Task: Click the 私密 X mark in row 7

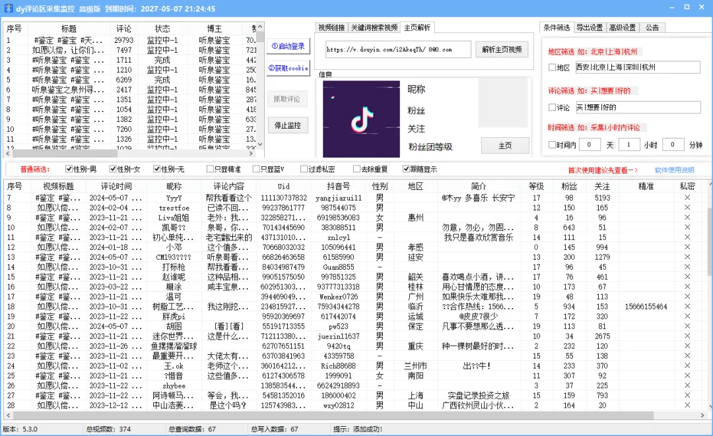Action: (687, 198)
